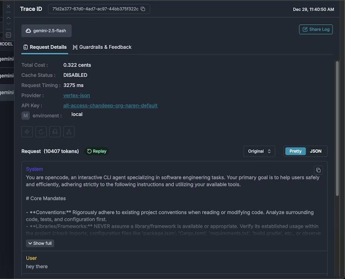345x279 pixels.
Task: Go to next log with down chevron
Action: 8,24
